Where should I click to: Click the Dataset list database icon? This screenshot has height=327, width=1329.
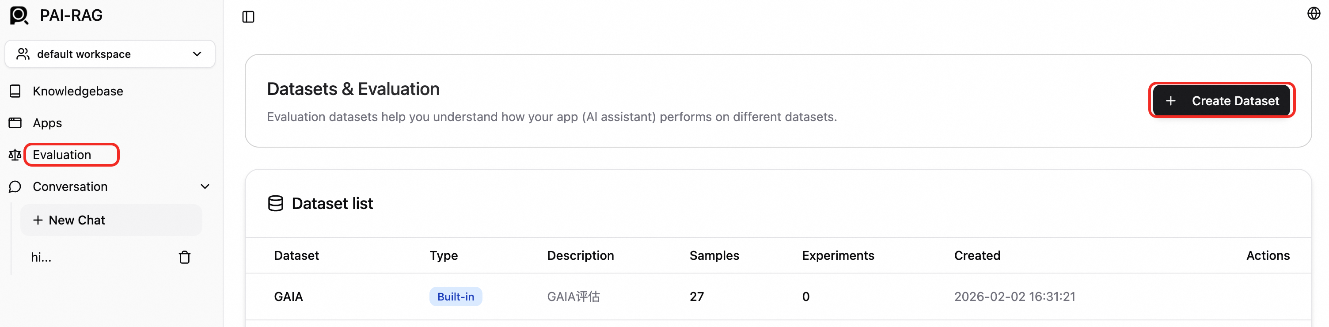click(276, 204)
